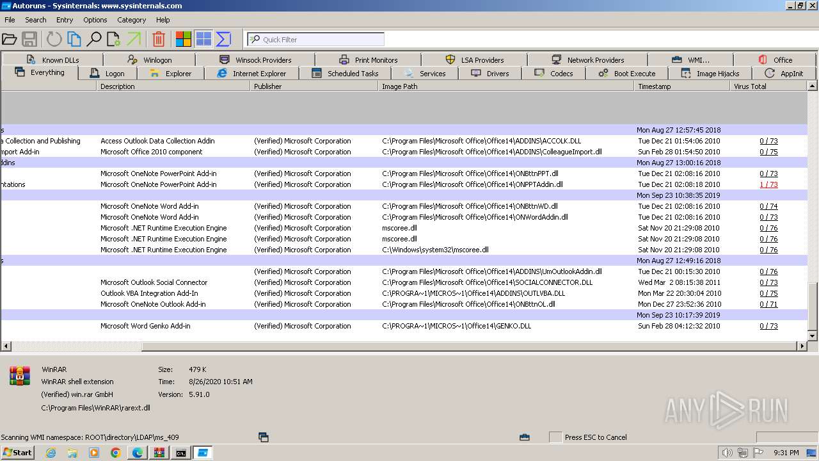Open Chrome from the taskbar
Image resolution: width=819 pixels, height=461 pixels.
tap(115, 453)
